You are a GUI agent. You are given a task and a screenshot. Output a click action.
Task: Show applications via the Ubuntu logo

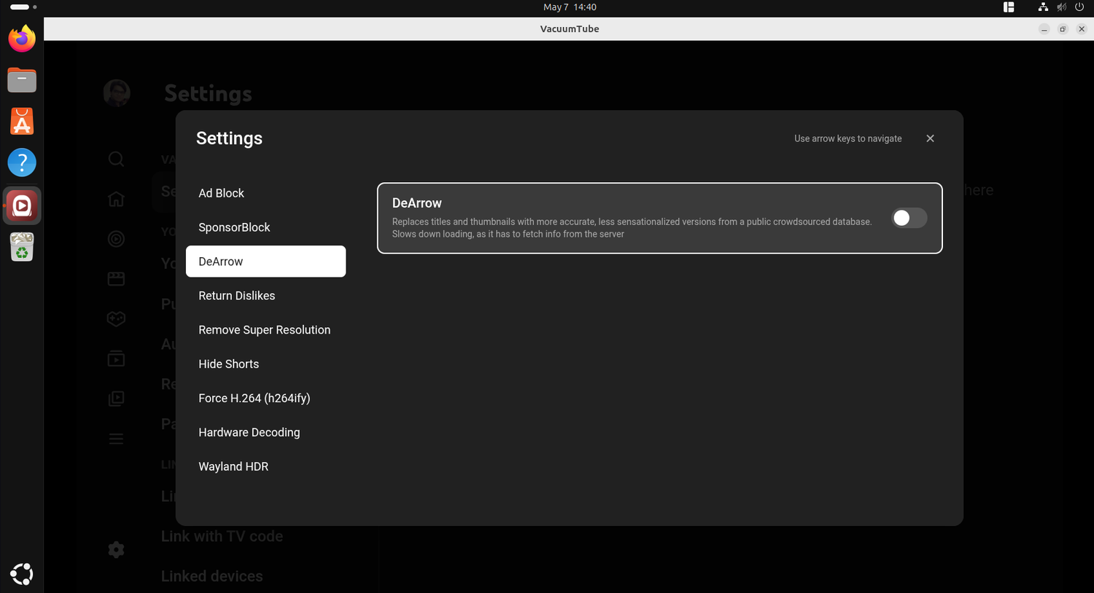(22, 574)
